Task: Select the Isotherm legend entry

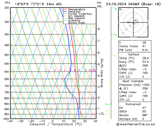Action: (74, 20)
